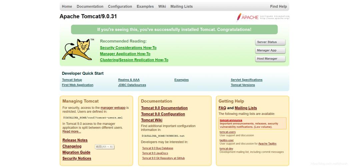349x167 pixels.
Task: Click the Server Status button
Action: [x=270, y=42]
